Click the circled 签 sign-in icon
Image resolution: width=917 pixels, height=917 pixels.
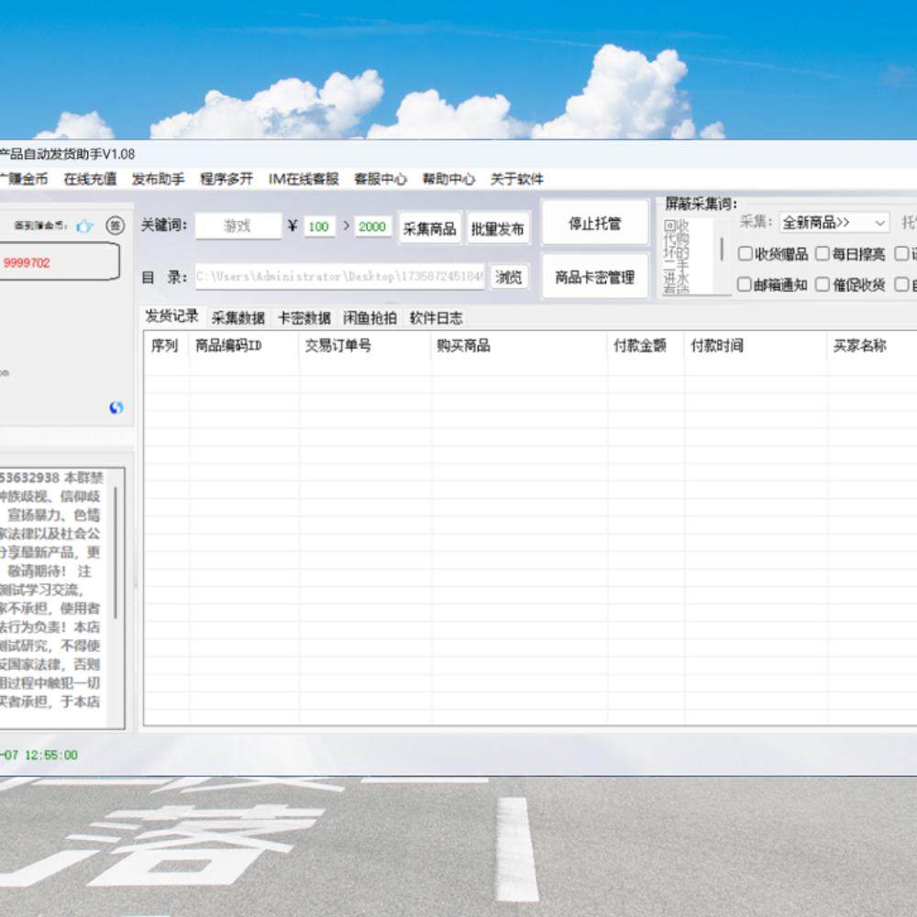116,226
